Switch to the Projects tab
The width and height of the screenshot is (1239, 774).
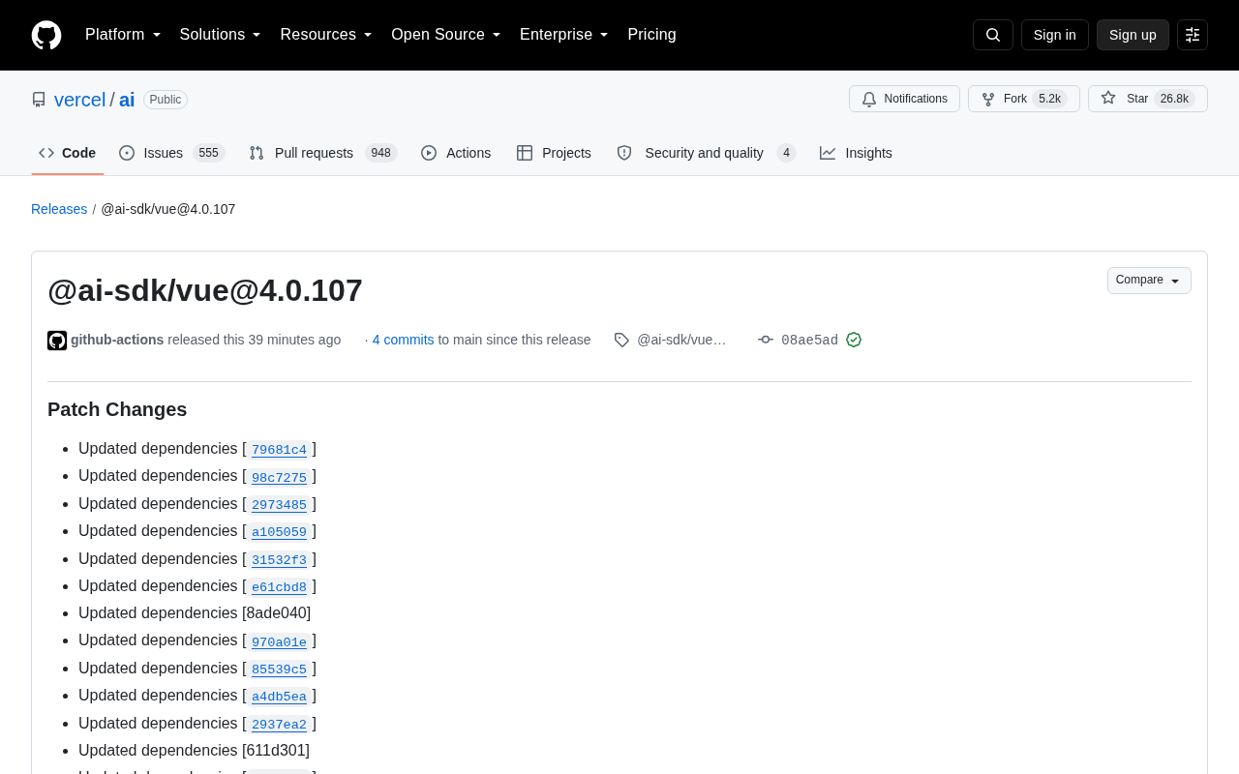click(554, 153)
